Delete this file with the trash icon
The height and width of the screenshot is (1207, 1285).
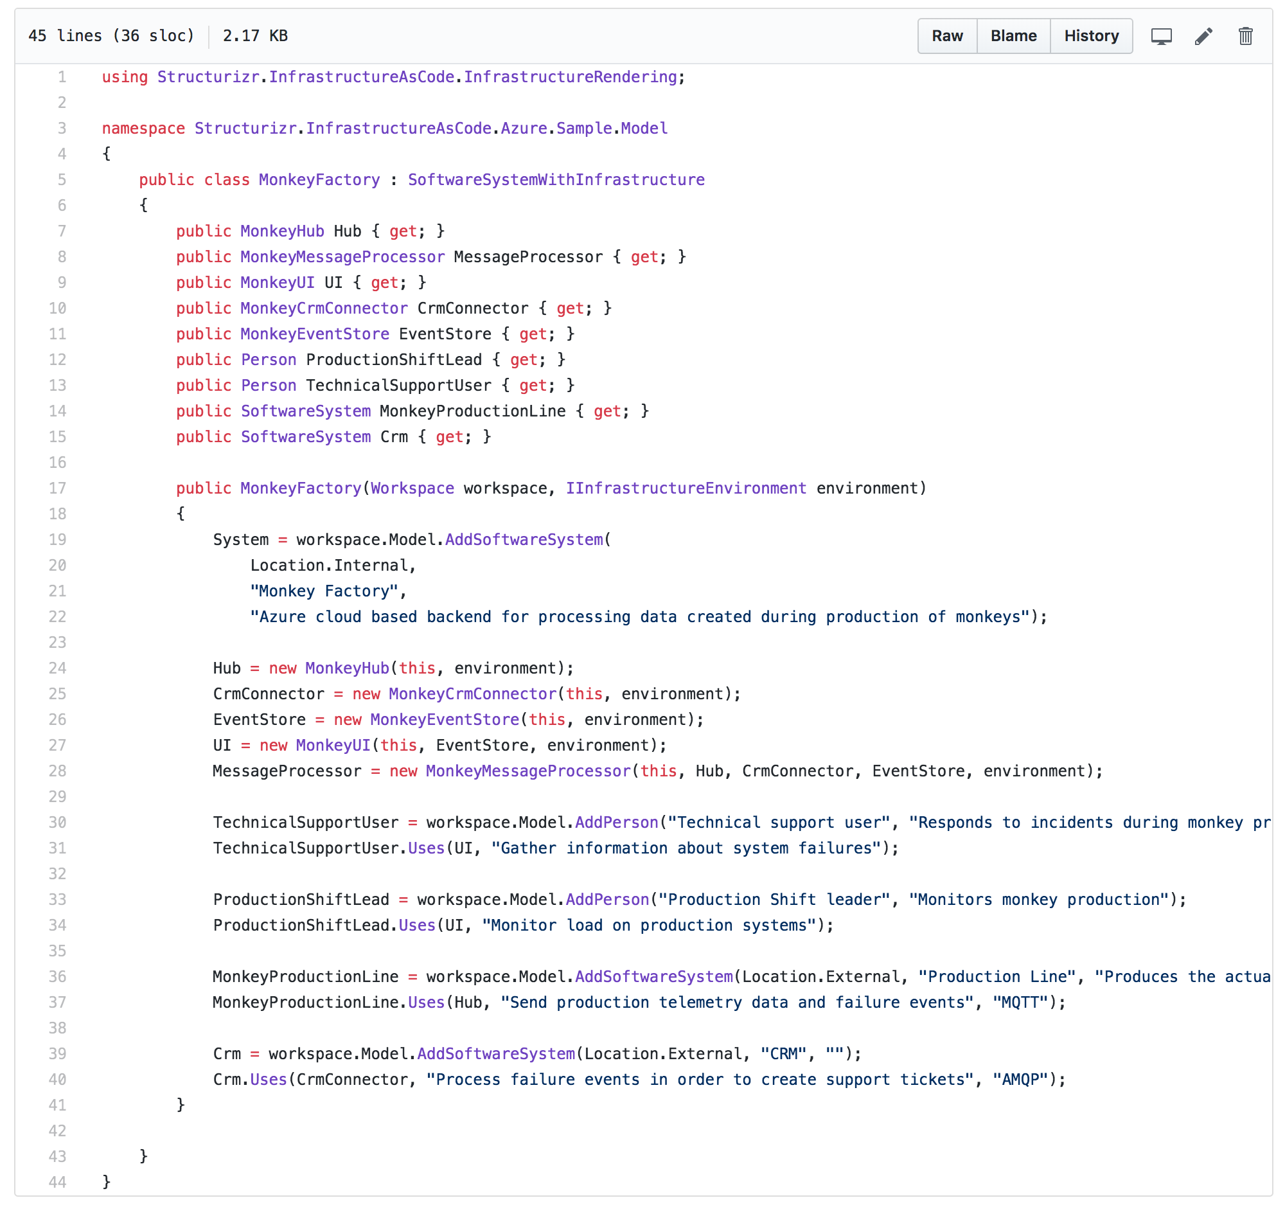click(x=1246, y=36)
